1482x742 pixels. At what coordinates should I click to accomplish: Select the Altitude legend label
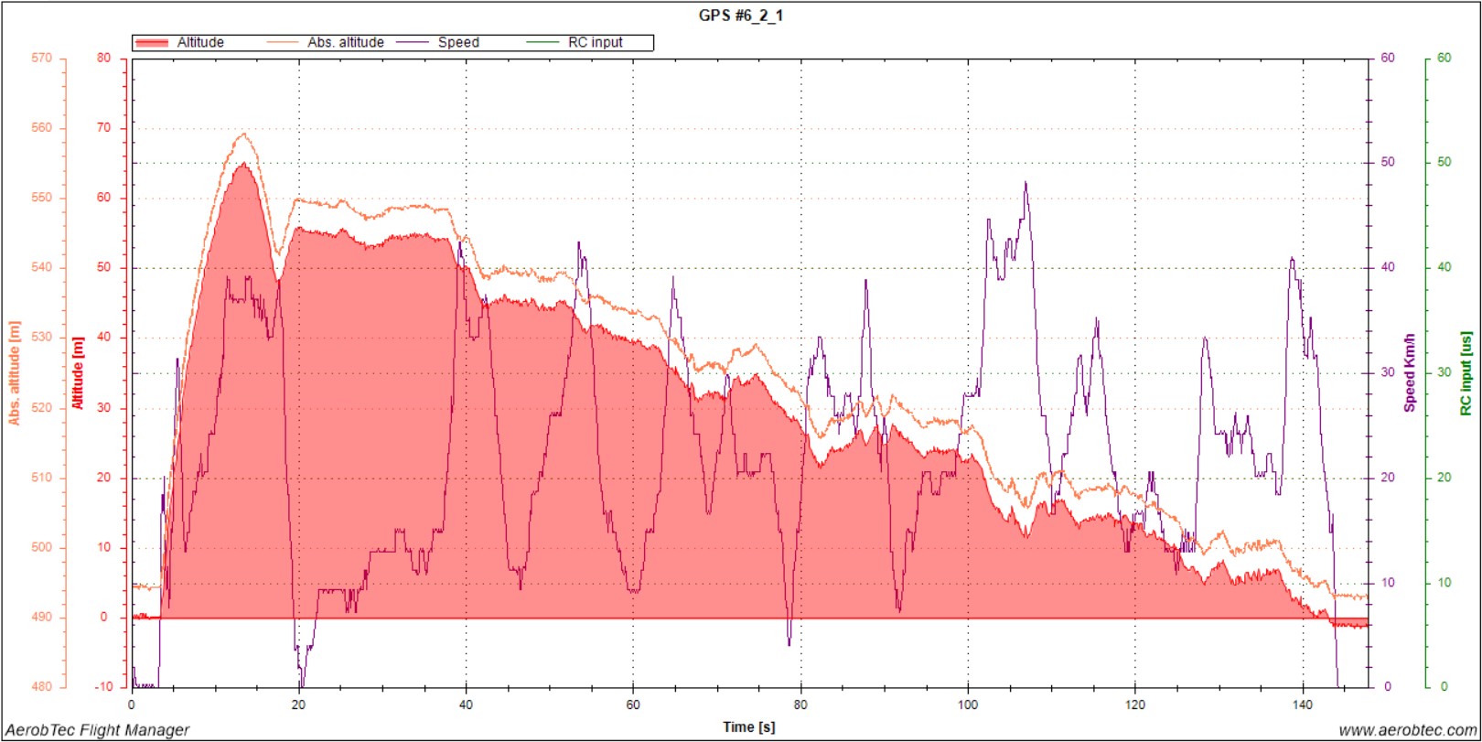200,43
